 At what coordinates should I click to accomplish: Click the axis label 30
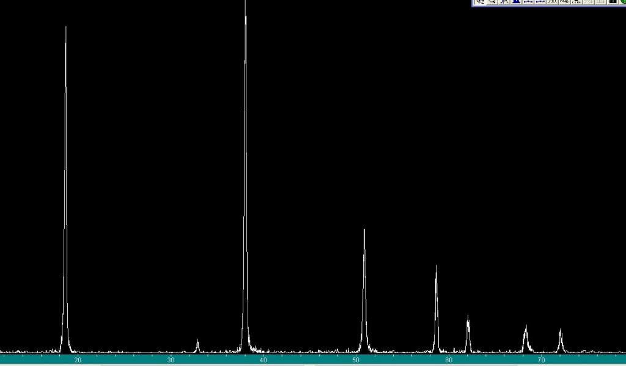click(x=171, y=360)
